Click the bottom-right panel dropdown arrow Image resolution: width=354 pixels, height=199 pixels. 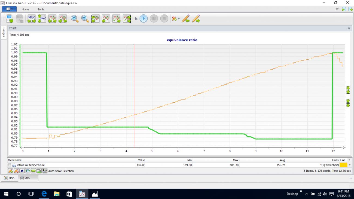click(351, 178)
